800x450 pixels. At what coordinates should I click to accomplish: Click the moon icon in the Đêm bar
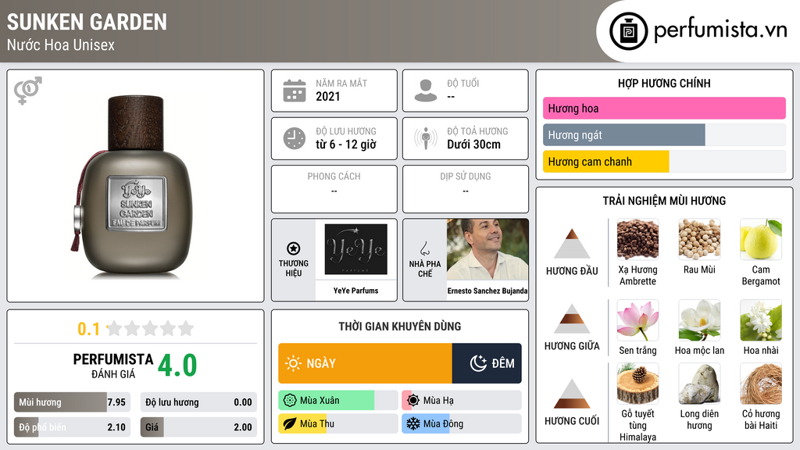point(478,363)
